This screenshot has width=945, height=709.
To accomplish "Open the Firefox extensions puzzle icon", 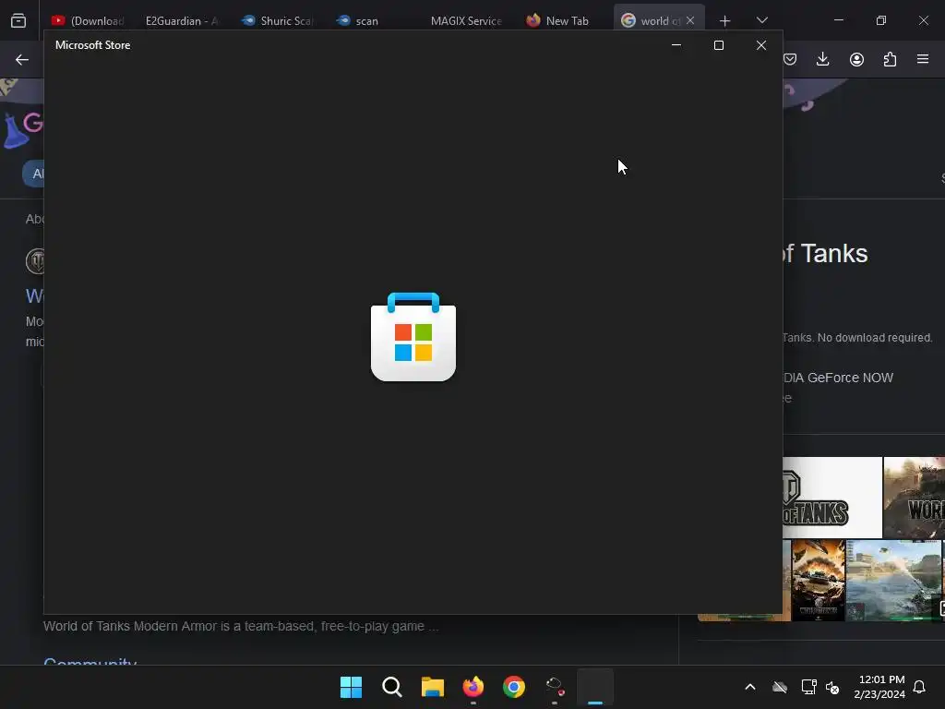I will pos(890,59).
